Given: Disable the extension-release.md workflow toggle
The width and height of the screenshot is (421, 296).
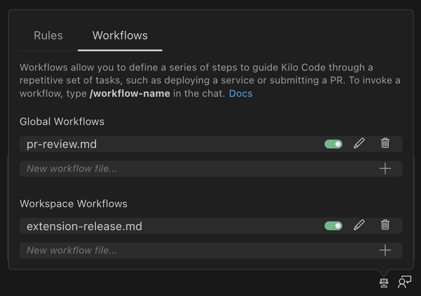Looking at the screenshot, I should pos(333,225).
